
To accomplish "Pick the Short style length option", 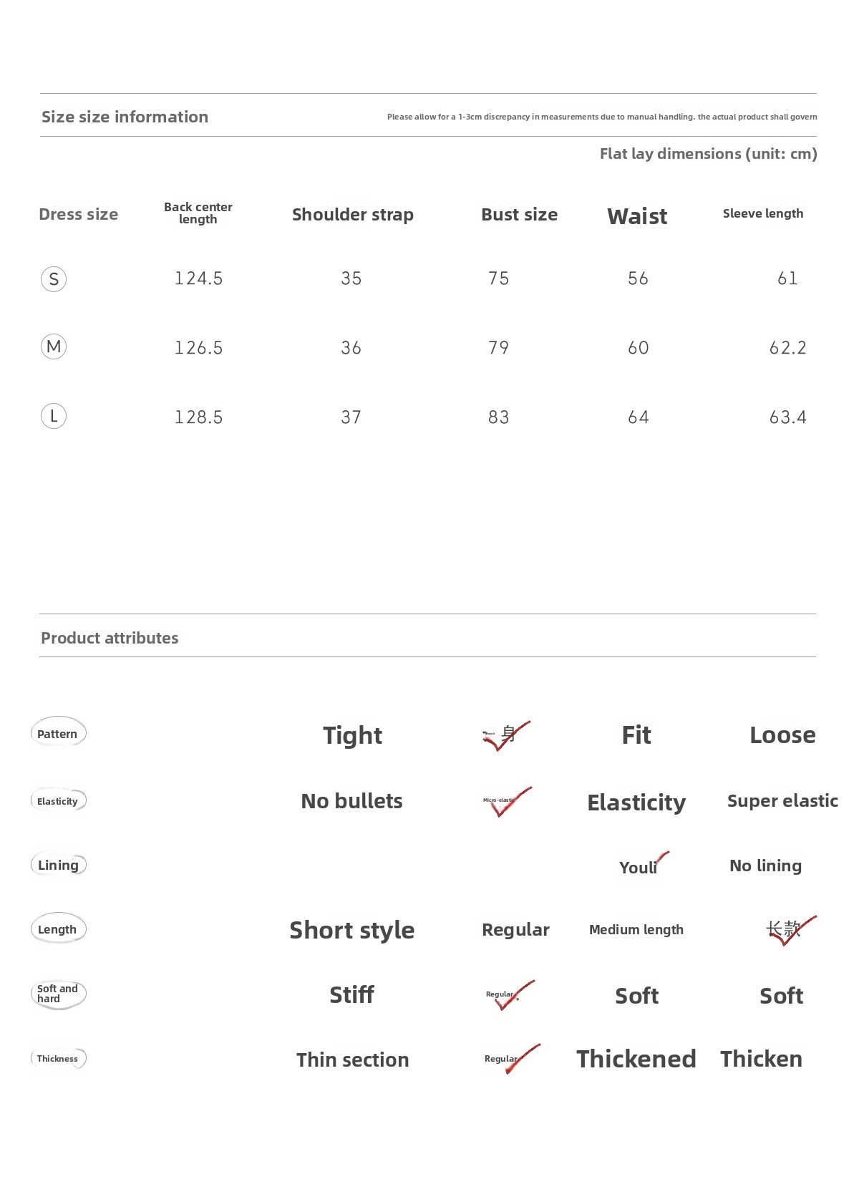I will pos(351,930).
